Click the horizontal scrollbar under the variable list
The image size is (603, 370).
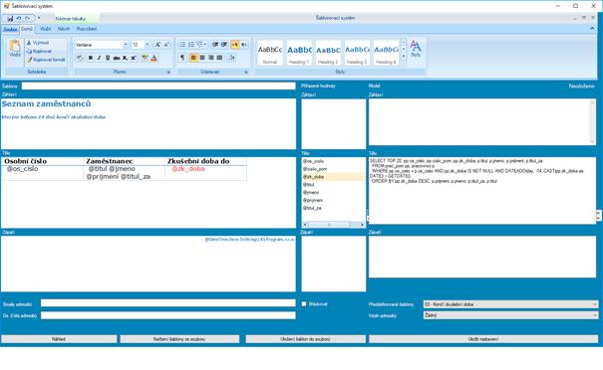pos(334,225)
